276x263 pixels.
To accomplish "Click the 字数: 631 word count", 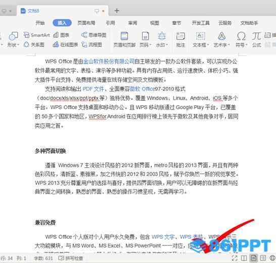I will (43, 258).
